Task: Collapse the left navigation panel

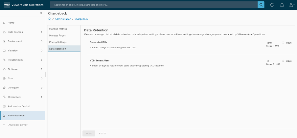Action: (x=41, y=13)
